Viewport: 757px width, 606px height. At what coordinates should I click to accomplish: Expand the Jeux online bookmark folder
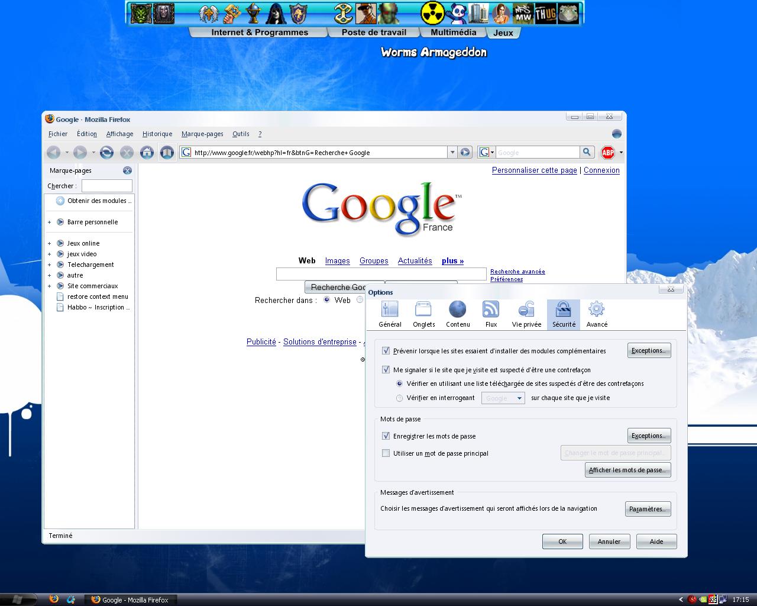pos(50,243)
